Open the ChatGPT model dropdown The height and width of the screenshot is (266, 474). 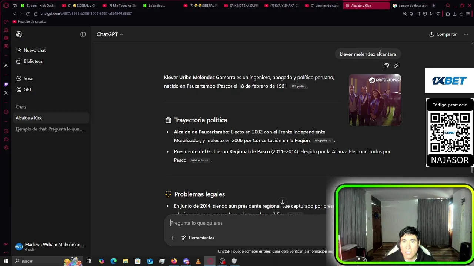[110, 34]
